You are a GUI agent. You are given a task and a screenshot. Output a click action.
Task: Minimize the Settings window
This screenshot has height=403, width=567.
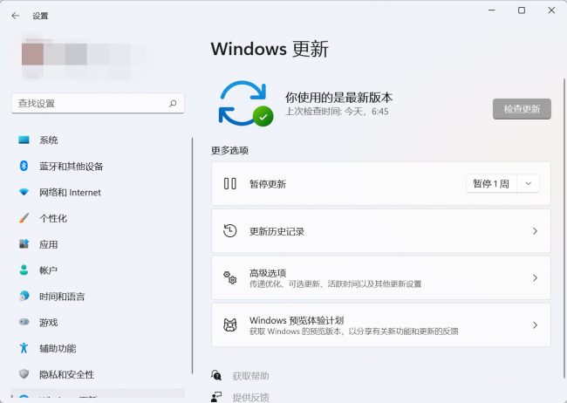coord(492,10)
